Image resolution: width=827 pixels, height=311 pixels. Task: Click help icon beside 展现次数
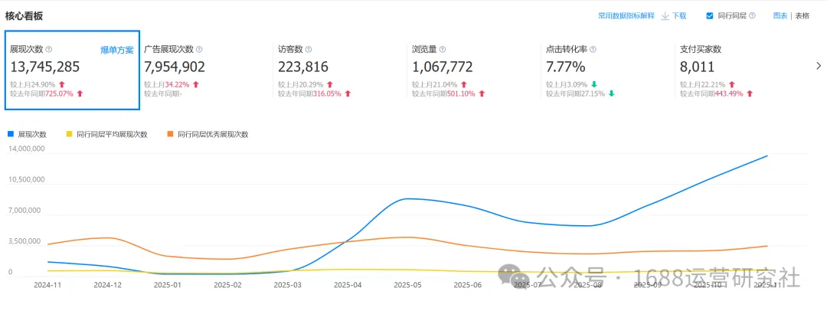pos(49,50)
